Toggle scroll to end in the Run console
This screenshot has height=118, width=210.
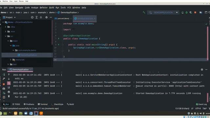9,88
